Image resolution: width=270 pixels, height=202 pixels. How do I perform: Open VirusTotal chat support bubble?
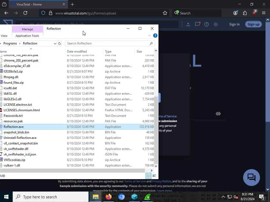(x=251, y=178)
